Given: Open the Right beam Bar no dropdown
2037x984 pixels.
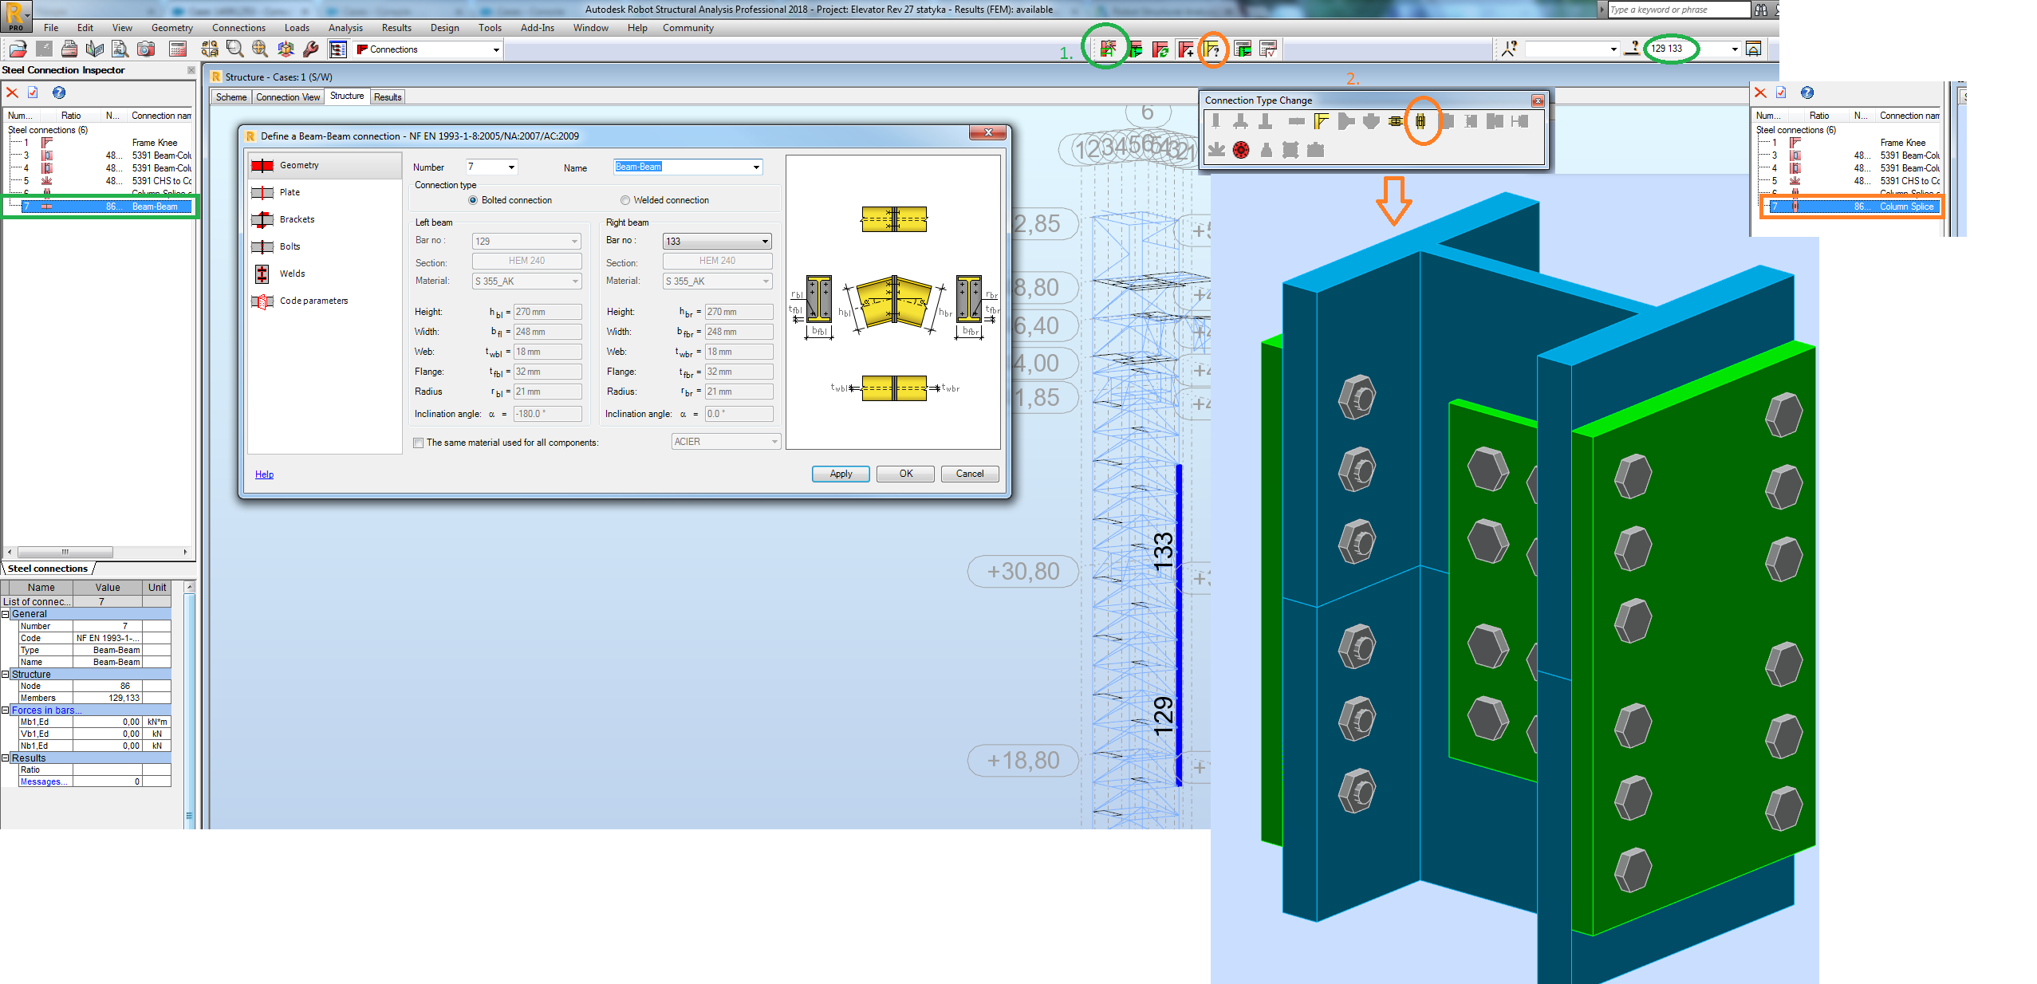Looking at the screenshot, I should (x=764, y=241).
